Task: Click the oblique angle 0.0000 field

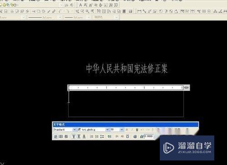Action: pyautogui.click(x=148, y=136)
